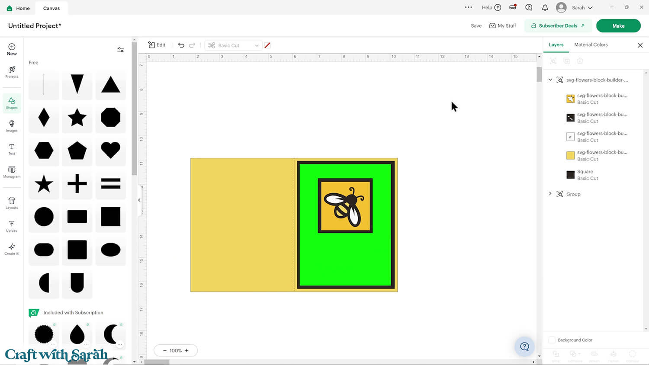Image resolution: width=649 pixels, height=365 pixels.
Task: Toggle the Background Color checkbox
Action: (552, 340)
